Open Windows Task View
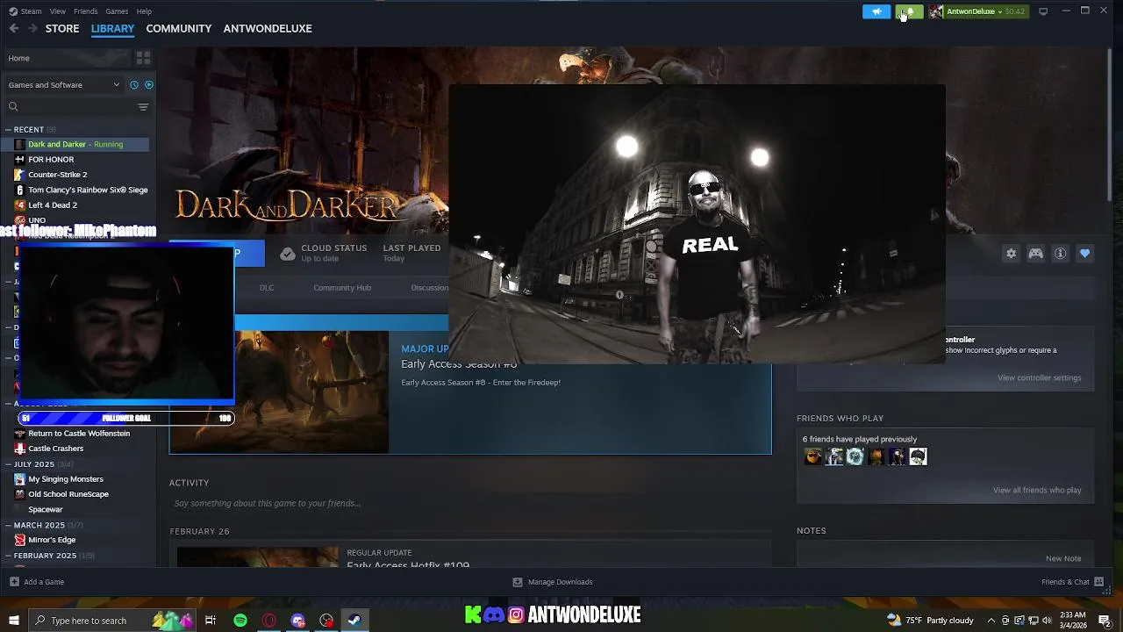The image size is (1123, 632). pos(211,621)
